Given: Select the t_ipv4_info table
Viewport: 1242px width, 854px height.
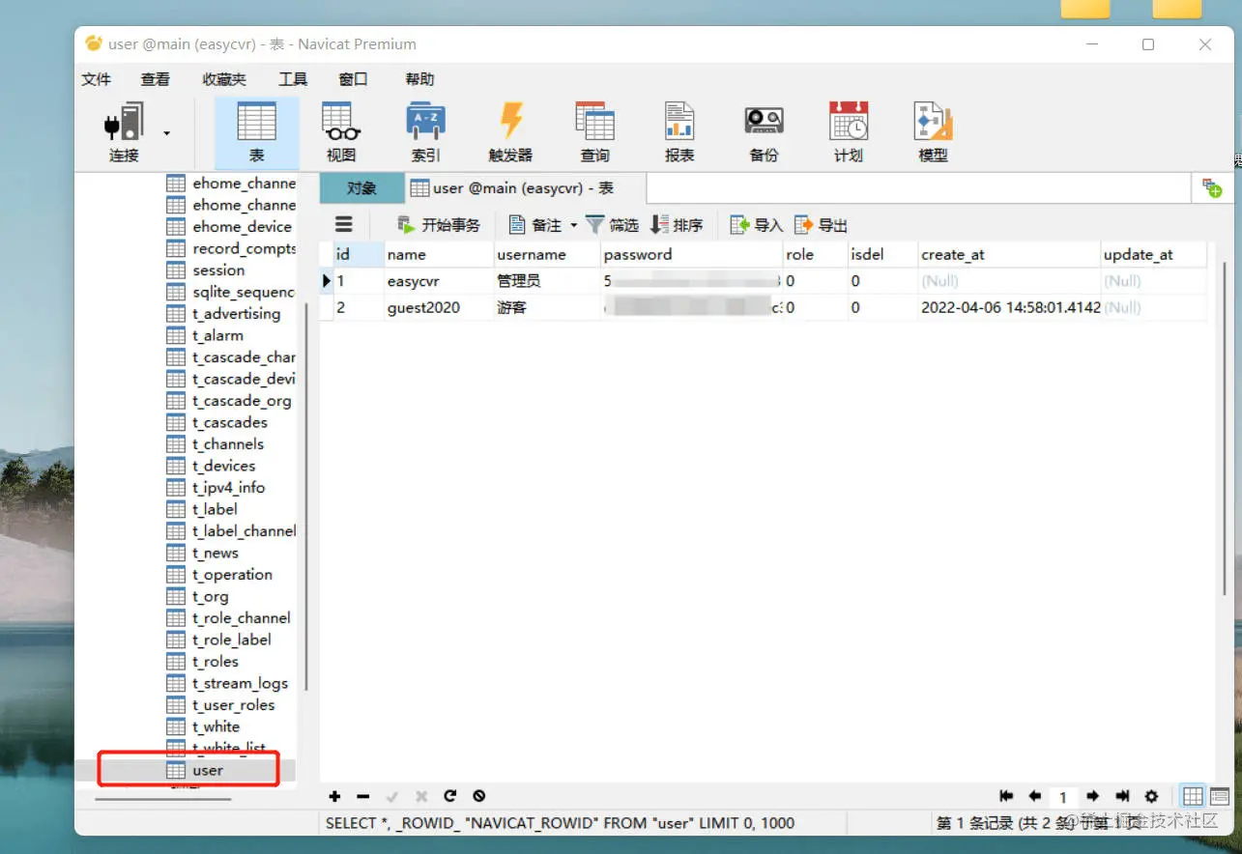Looking at the screenshot, I should [228, 488].
